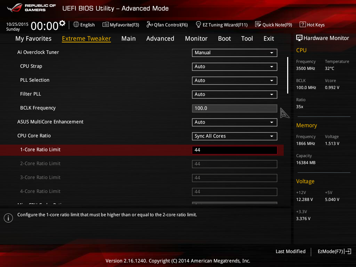
Task: Click the +12V reading 12.288 V
Action: 305,199
